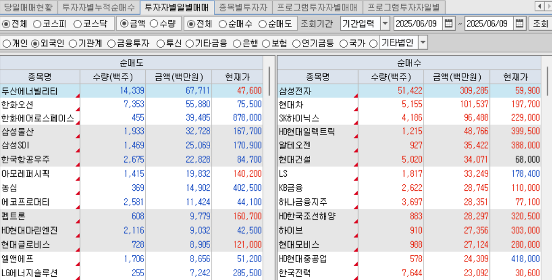Viewport: 552px width, 280px height.
Task: Select the 한국전력 stock row
Action: (409, 273)
